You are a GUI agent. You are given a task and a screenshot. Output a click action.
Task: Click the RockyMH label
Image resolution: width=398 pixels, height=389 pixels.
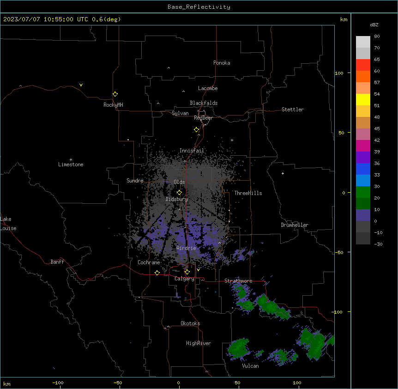point(113,105)
